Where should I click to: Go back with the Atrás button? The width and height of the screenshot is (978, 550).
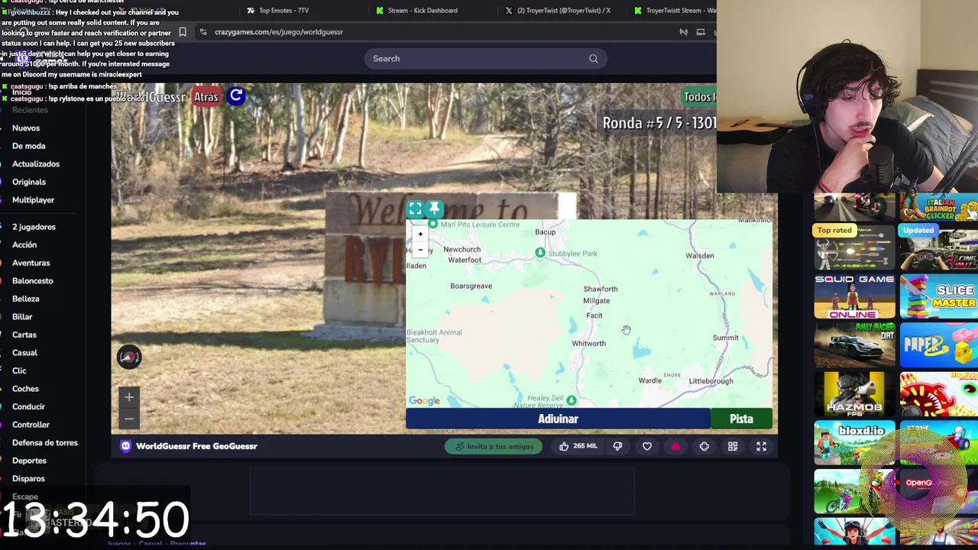tap(206, 96)
